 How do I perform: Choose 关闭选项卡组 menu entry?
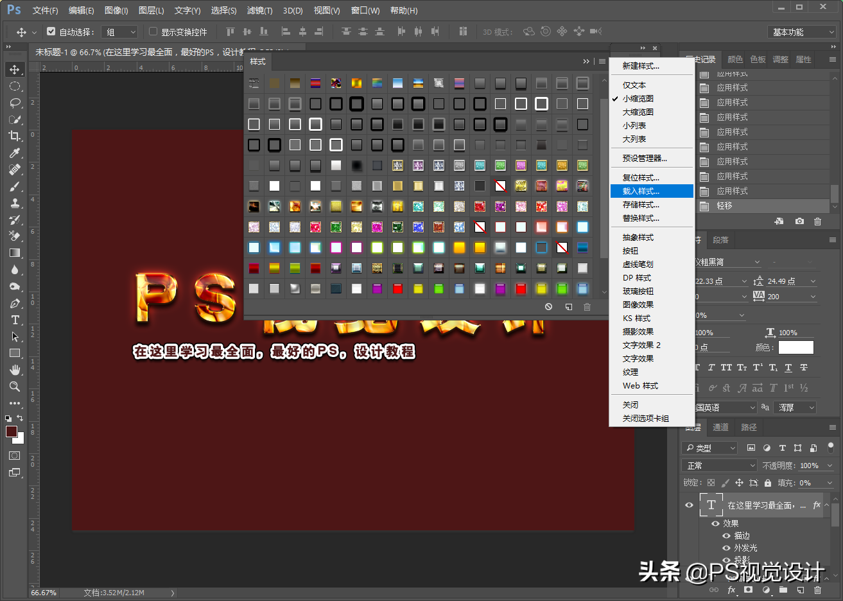(652, 418)
